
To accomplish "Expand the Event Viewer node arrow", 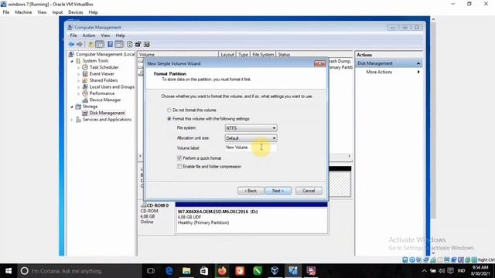I will 79,74.
